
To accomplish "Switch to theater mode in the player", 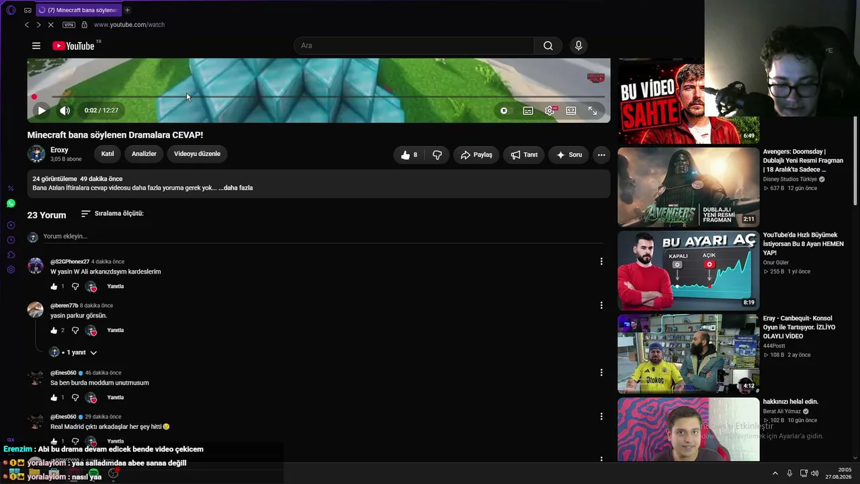I will pyautogui.click(x=571, y=110).
